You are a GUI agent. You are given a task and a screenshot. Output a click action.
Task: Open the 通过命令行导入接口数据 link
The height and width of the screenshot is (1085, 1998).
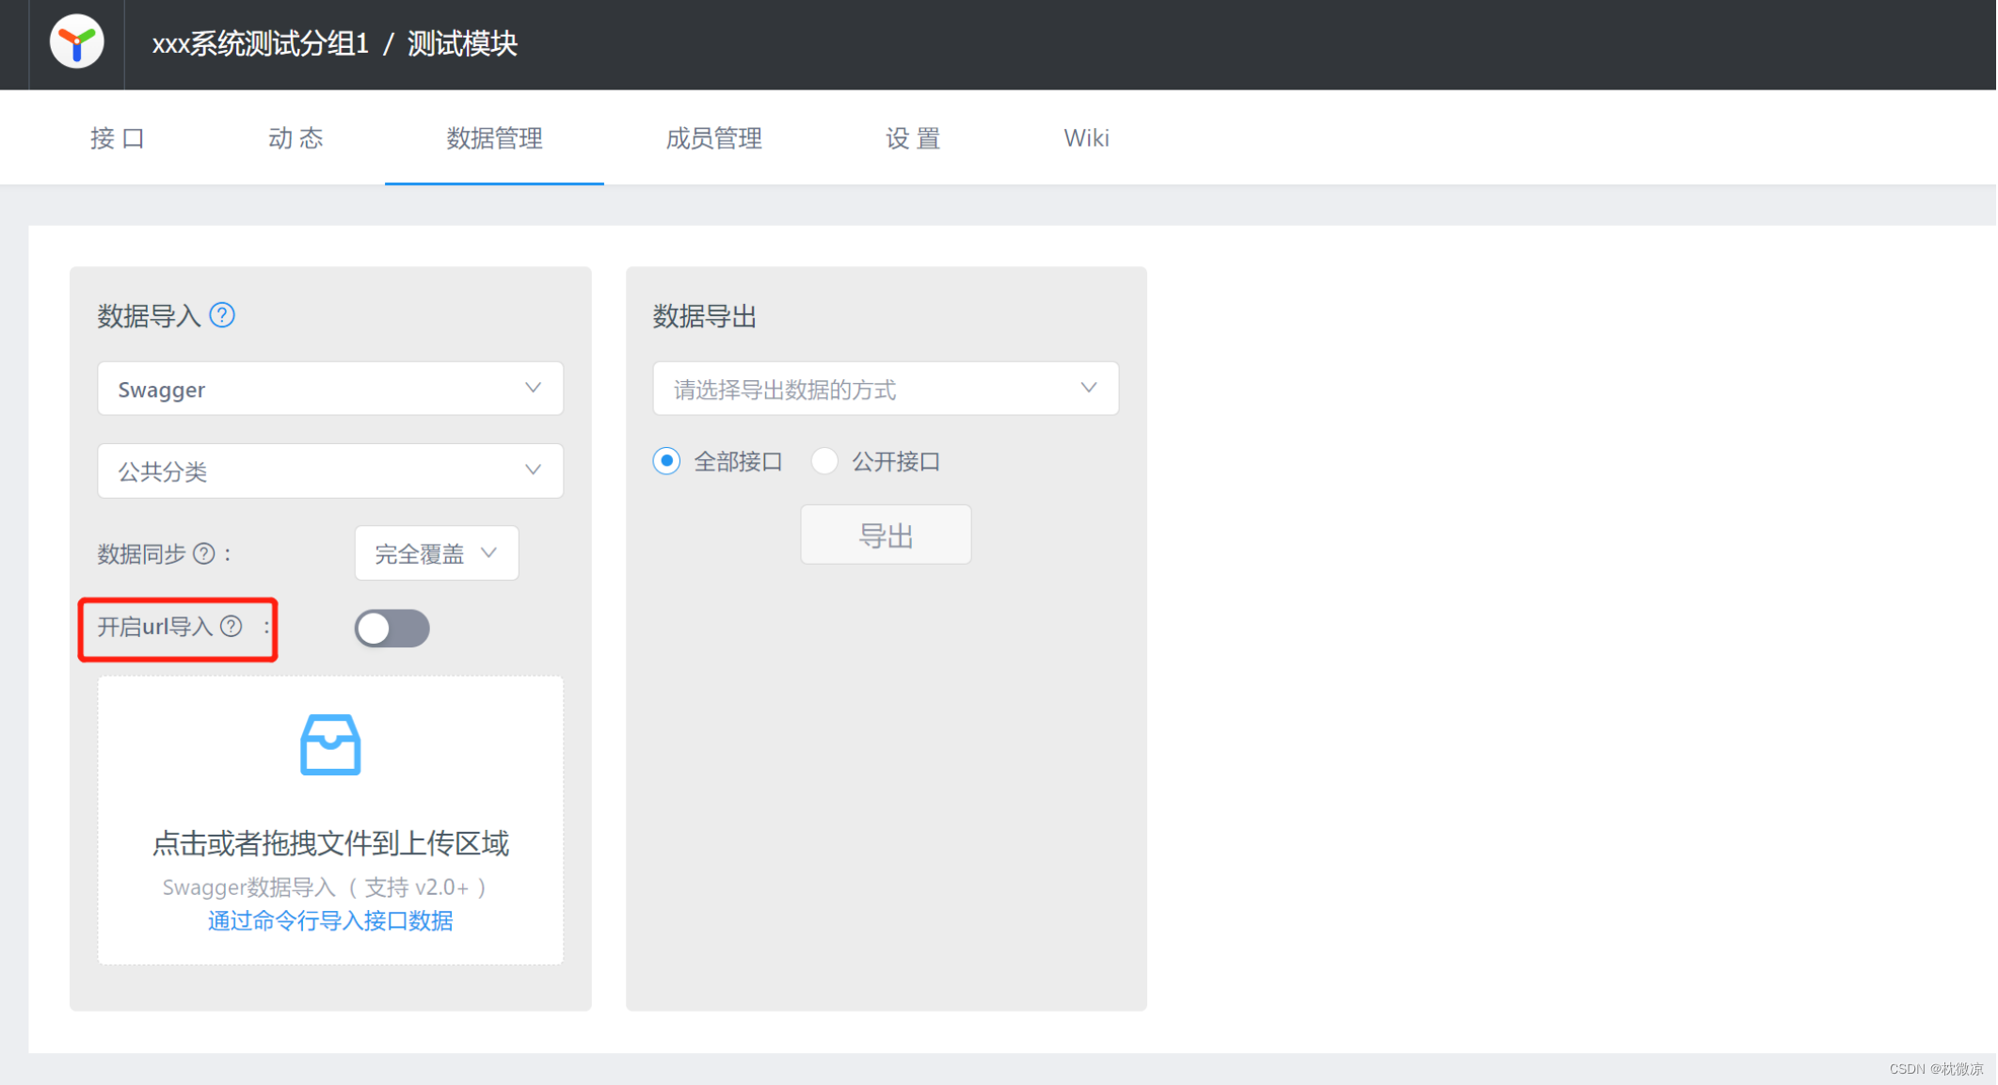coord(330,920)
